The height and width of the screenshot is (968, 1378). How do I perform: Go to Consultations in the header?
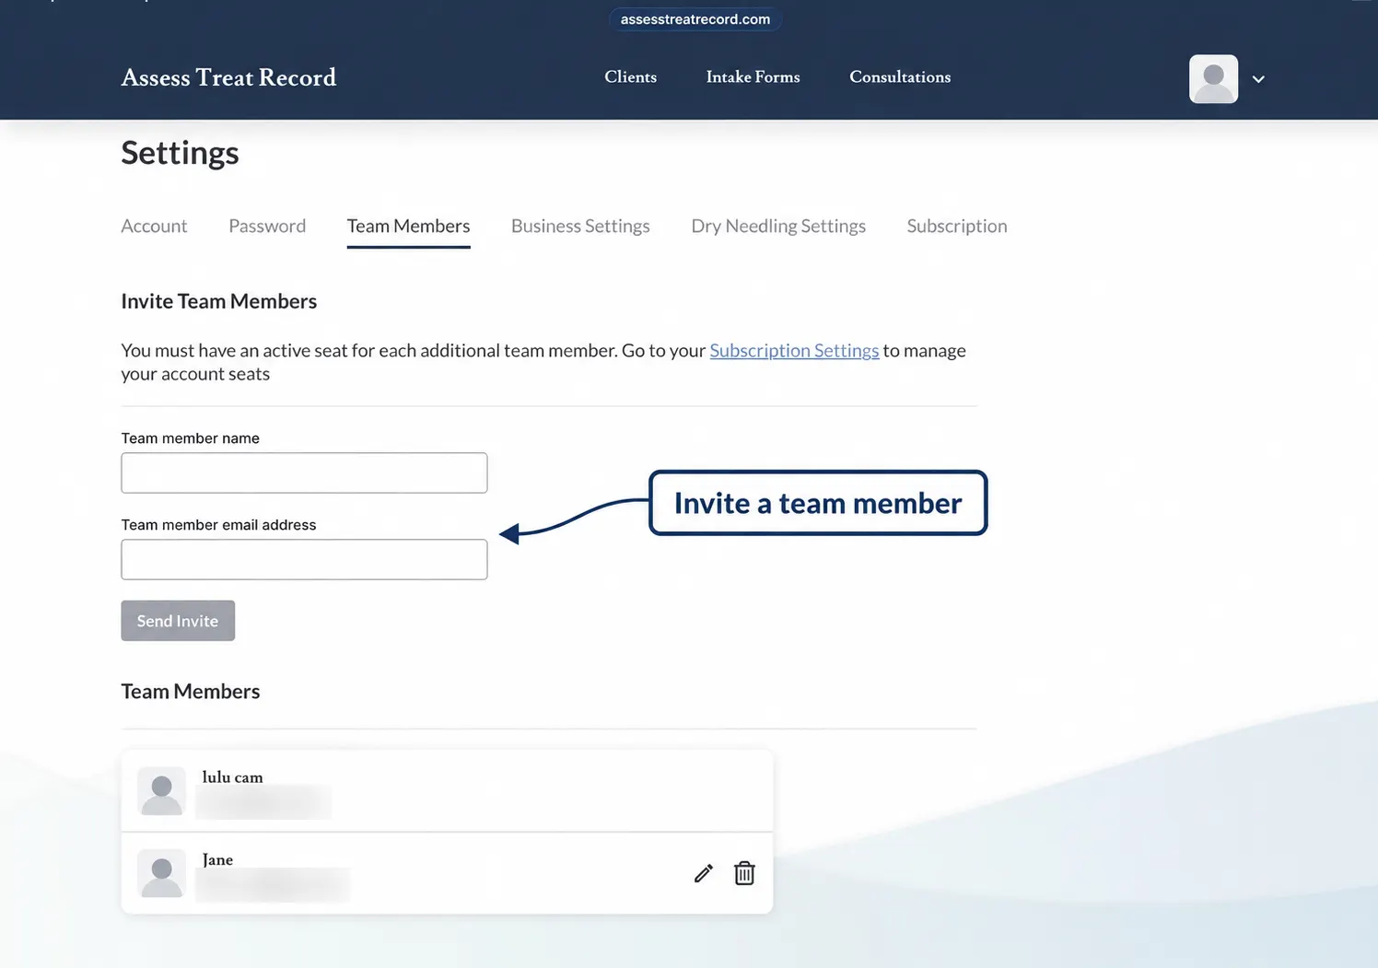[x=900, y=77]
